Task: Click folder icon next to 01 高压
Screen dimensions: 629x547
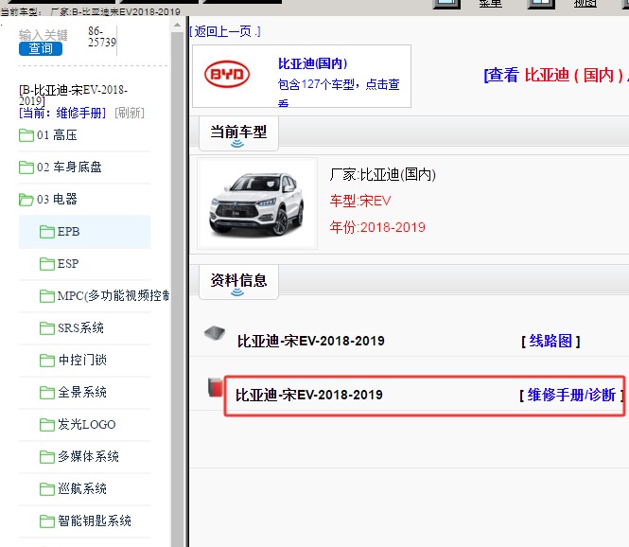Action: click(x=26, y=135)
